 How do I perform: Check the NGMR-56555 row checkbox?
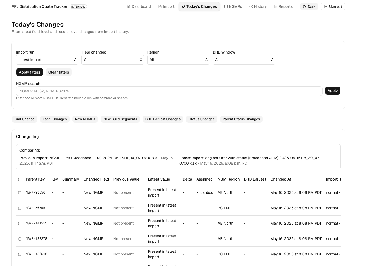(x=20, y=208)
